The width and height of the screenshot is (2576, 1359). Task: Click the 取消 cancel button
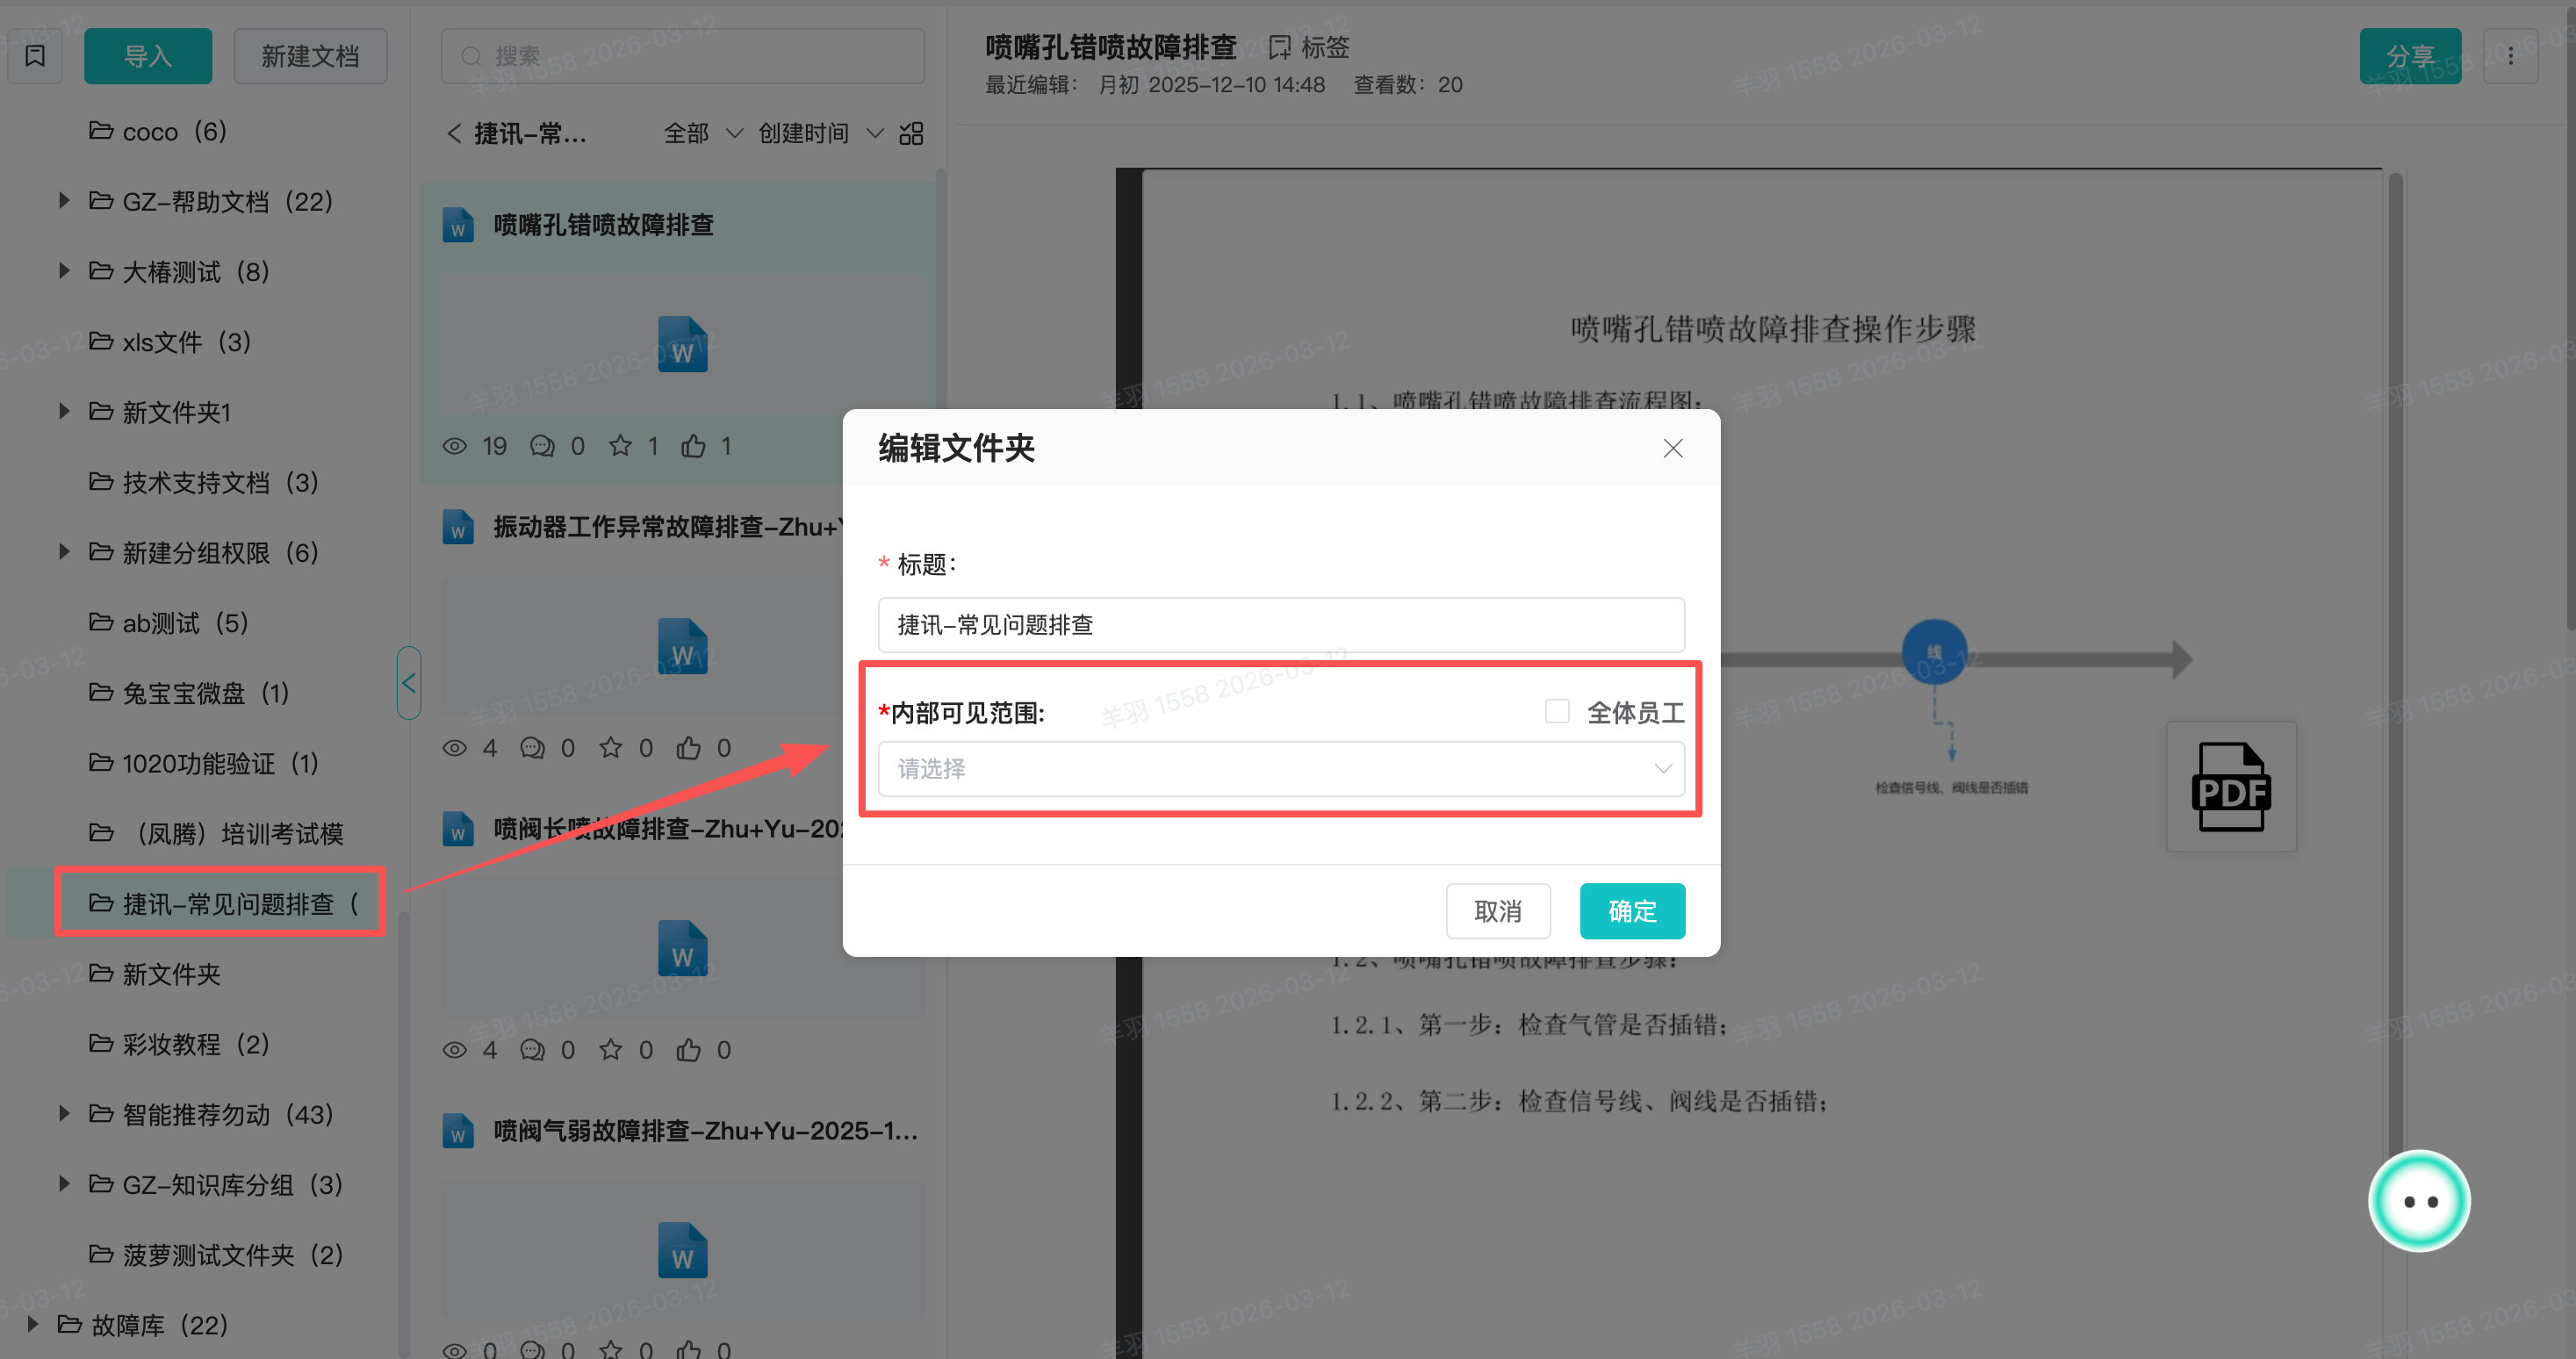click(x=1497, y=911)
